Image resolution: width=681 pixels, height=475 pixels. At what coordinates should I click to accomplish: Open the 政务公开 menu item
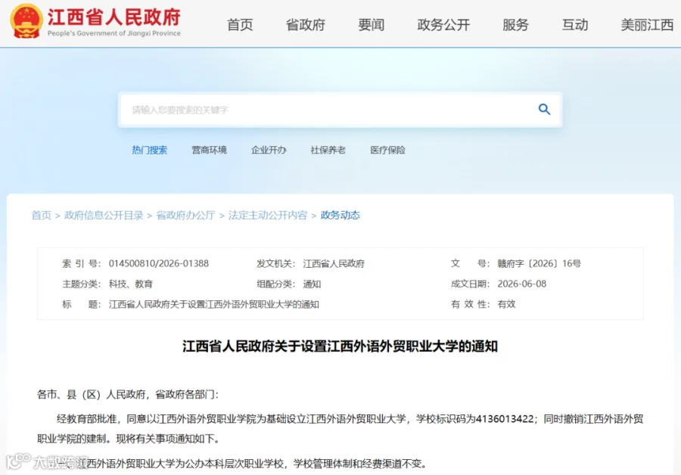[x=443, y=25]
